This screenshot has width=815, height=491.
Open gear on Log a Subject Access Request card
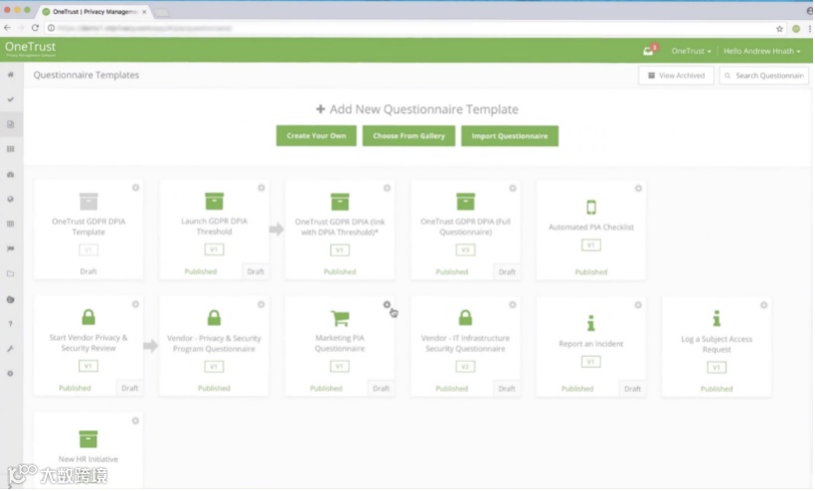tap(764, 305)
